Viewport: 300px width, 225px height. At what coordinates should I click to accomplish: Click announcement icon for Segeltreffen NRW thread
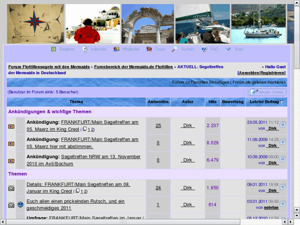tap(11, 161)
